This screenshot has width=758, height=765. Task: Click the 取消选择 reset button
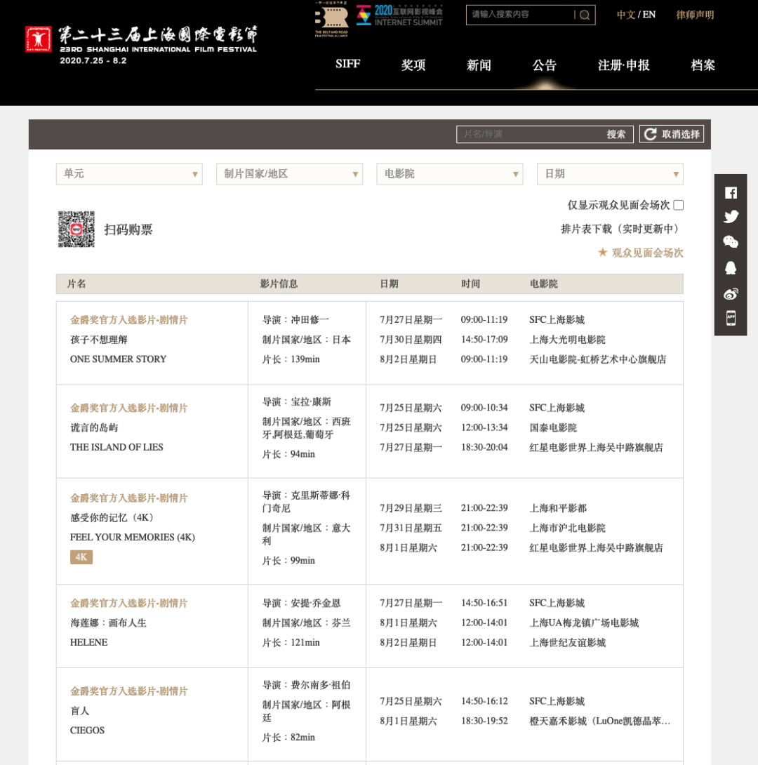click(x=671, y=134)
